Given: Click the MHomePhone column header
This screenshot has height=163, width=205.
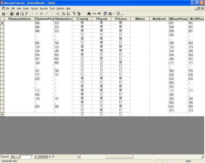Looking at the screenshot, I should coord(178,19).
